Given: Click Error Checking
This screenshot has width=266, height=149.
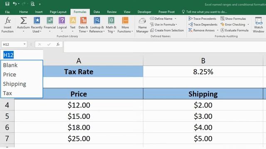Looking at the screenshot, I should pyautogui.click(x=233, y=24).
